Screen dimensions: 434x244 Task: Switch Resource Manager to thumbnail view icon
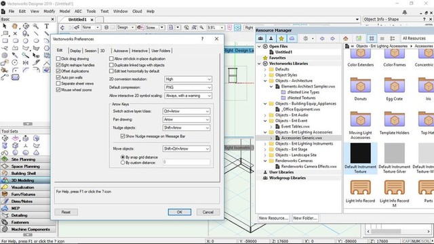pos(372,39)
